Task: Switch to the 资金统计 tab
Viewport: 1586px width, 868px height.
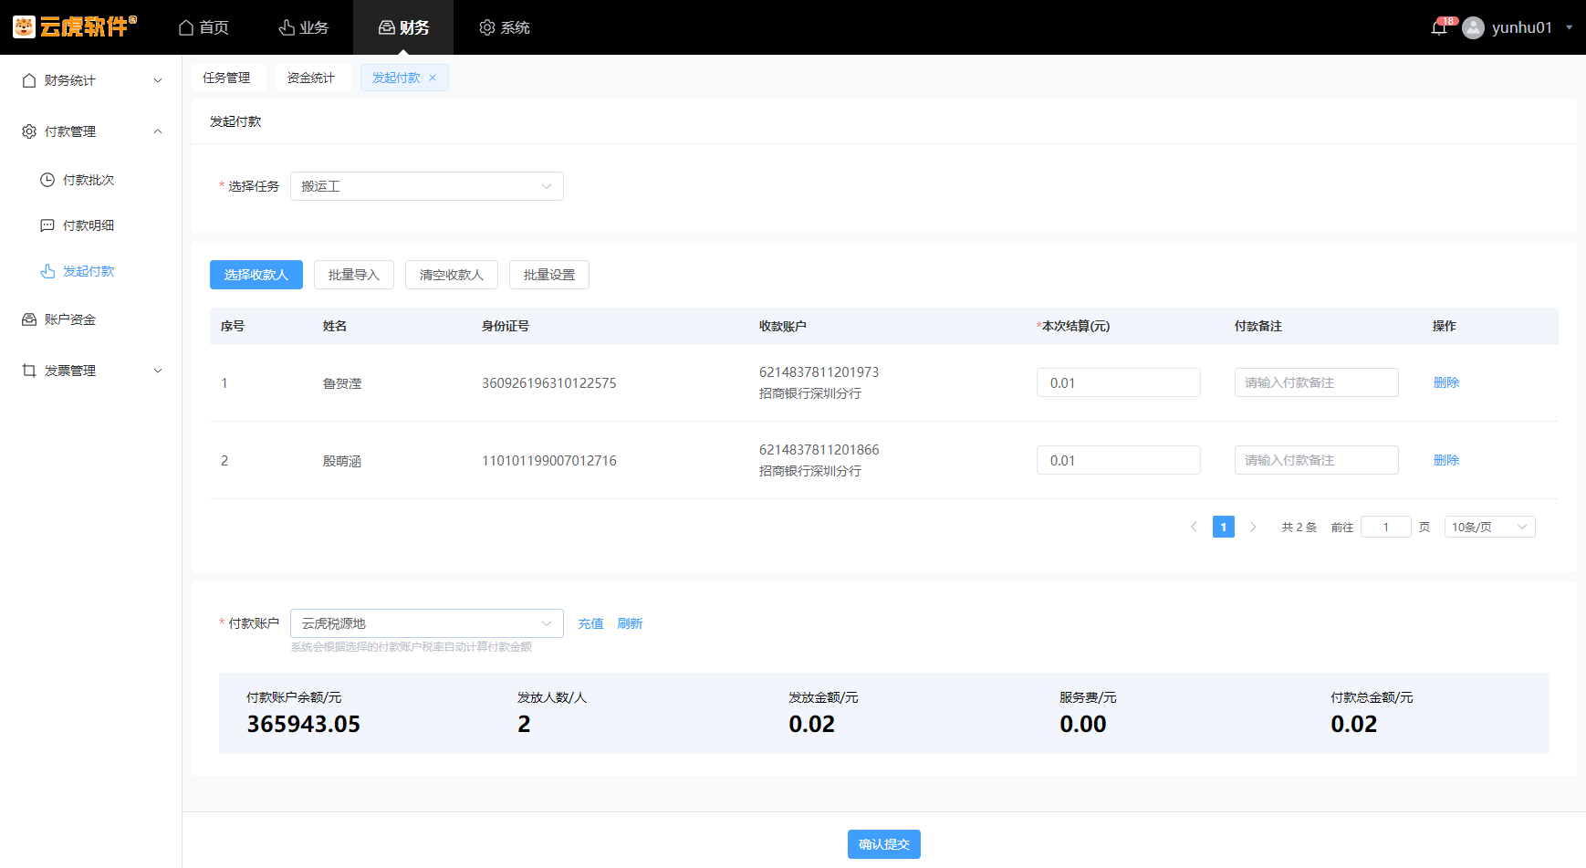Action: 310,78
